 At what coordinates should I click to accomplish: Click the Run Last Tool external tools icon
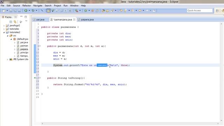point(77,10)
